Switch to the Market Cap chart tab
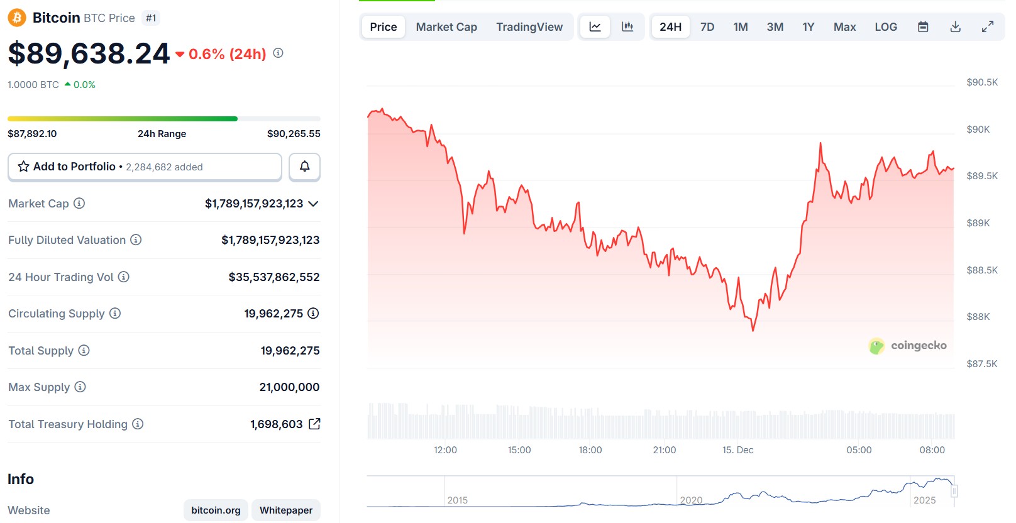The image size is (1016, 523). point(446,27)
